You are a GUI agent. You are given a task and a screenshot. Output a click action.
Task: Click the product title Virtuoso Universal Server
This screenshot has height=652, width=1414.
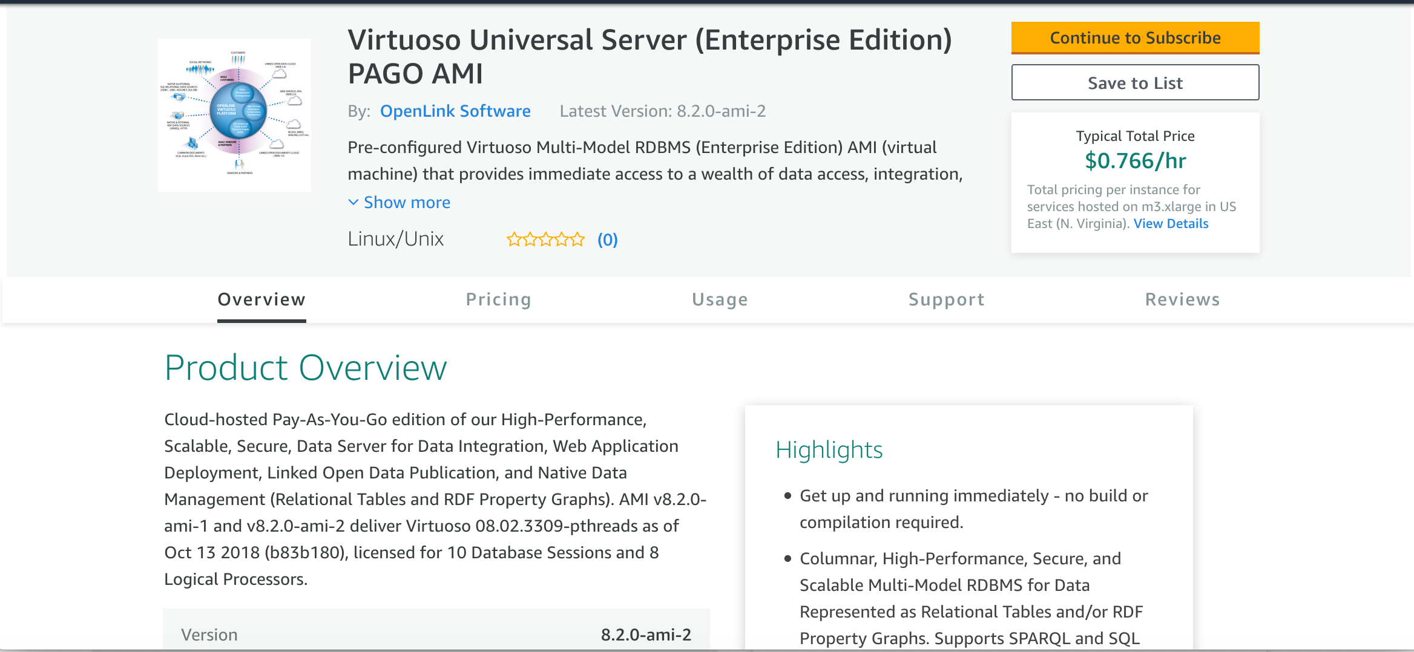[649, 57]
